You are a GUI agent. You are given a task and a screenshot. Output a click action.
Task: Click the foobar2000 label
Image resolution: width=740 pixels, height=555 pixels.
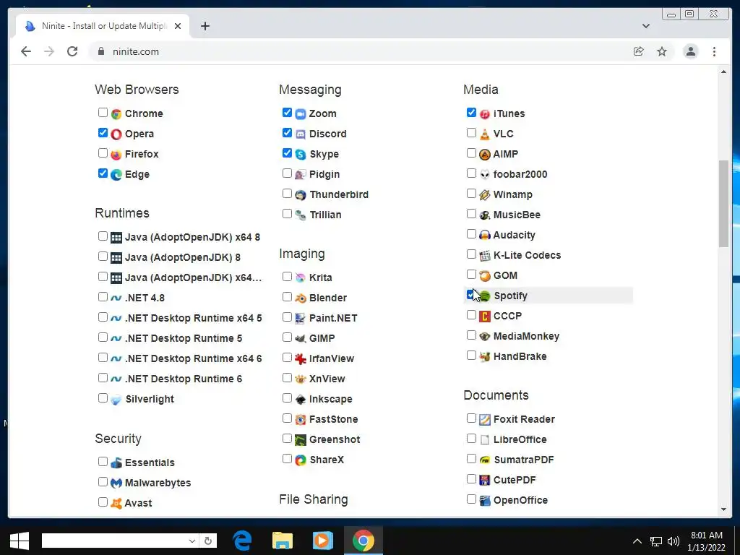520,174
